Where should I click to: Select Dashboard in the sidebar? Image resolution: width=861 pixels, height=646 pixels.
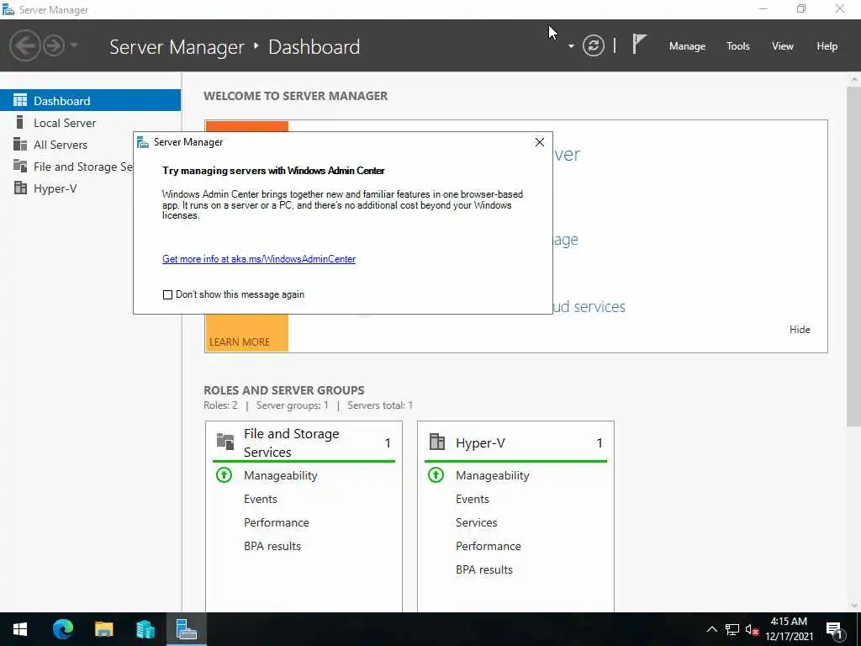click(90, 101)
